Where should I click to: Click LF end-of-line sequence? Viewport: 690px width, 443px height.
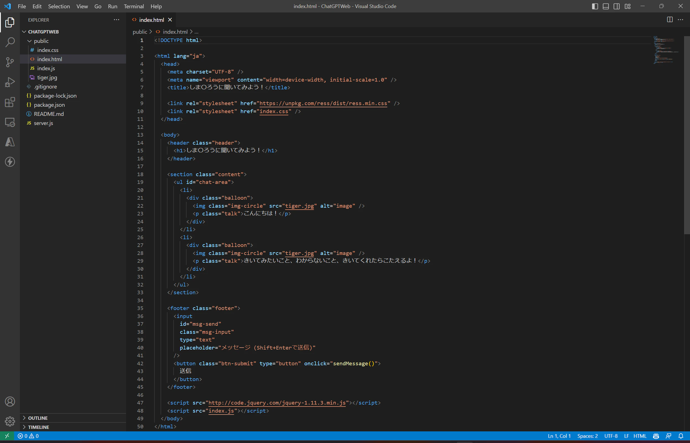click(x=626, y=436)
